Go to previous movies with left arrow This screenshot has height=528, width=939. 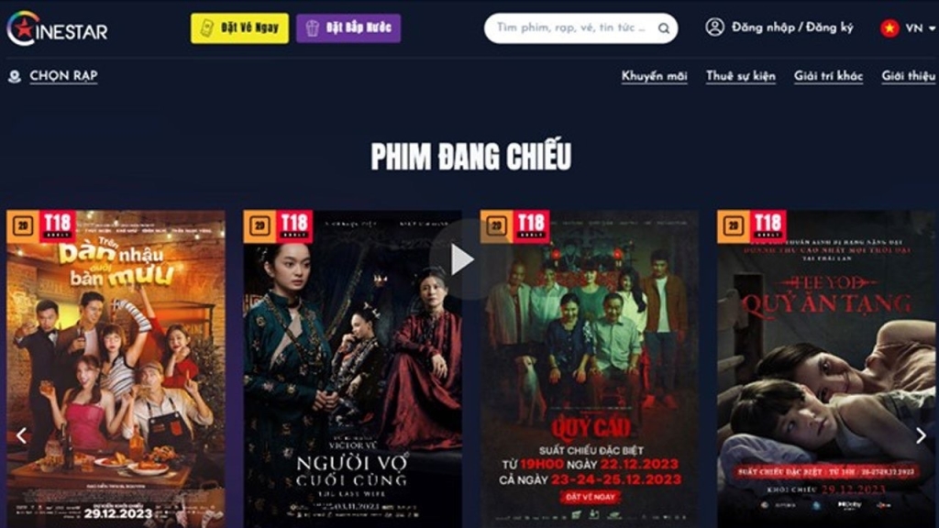22,435
